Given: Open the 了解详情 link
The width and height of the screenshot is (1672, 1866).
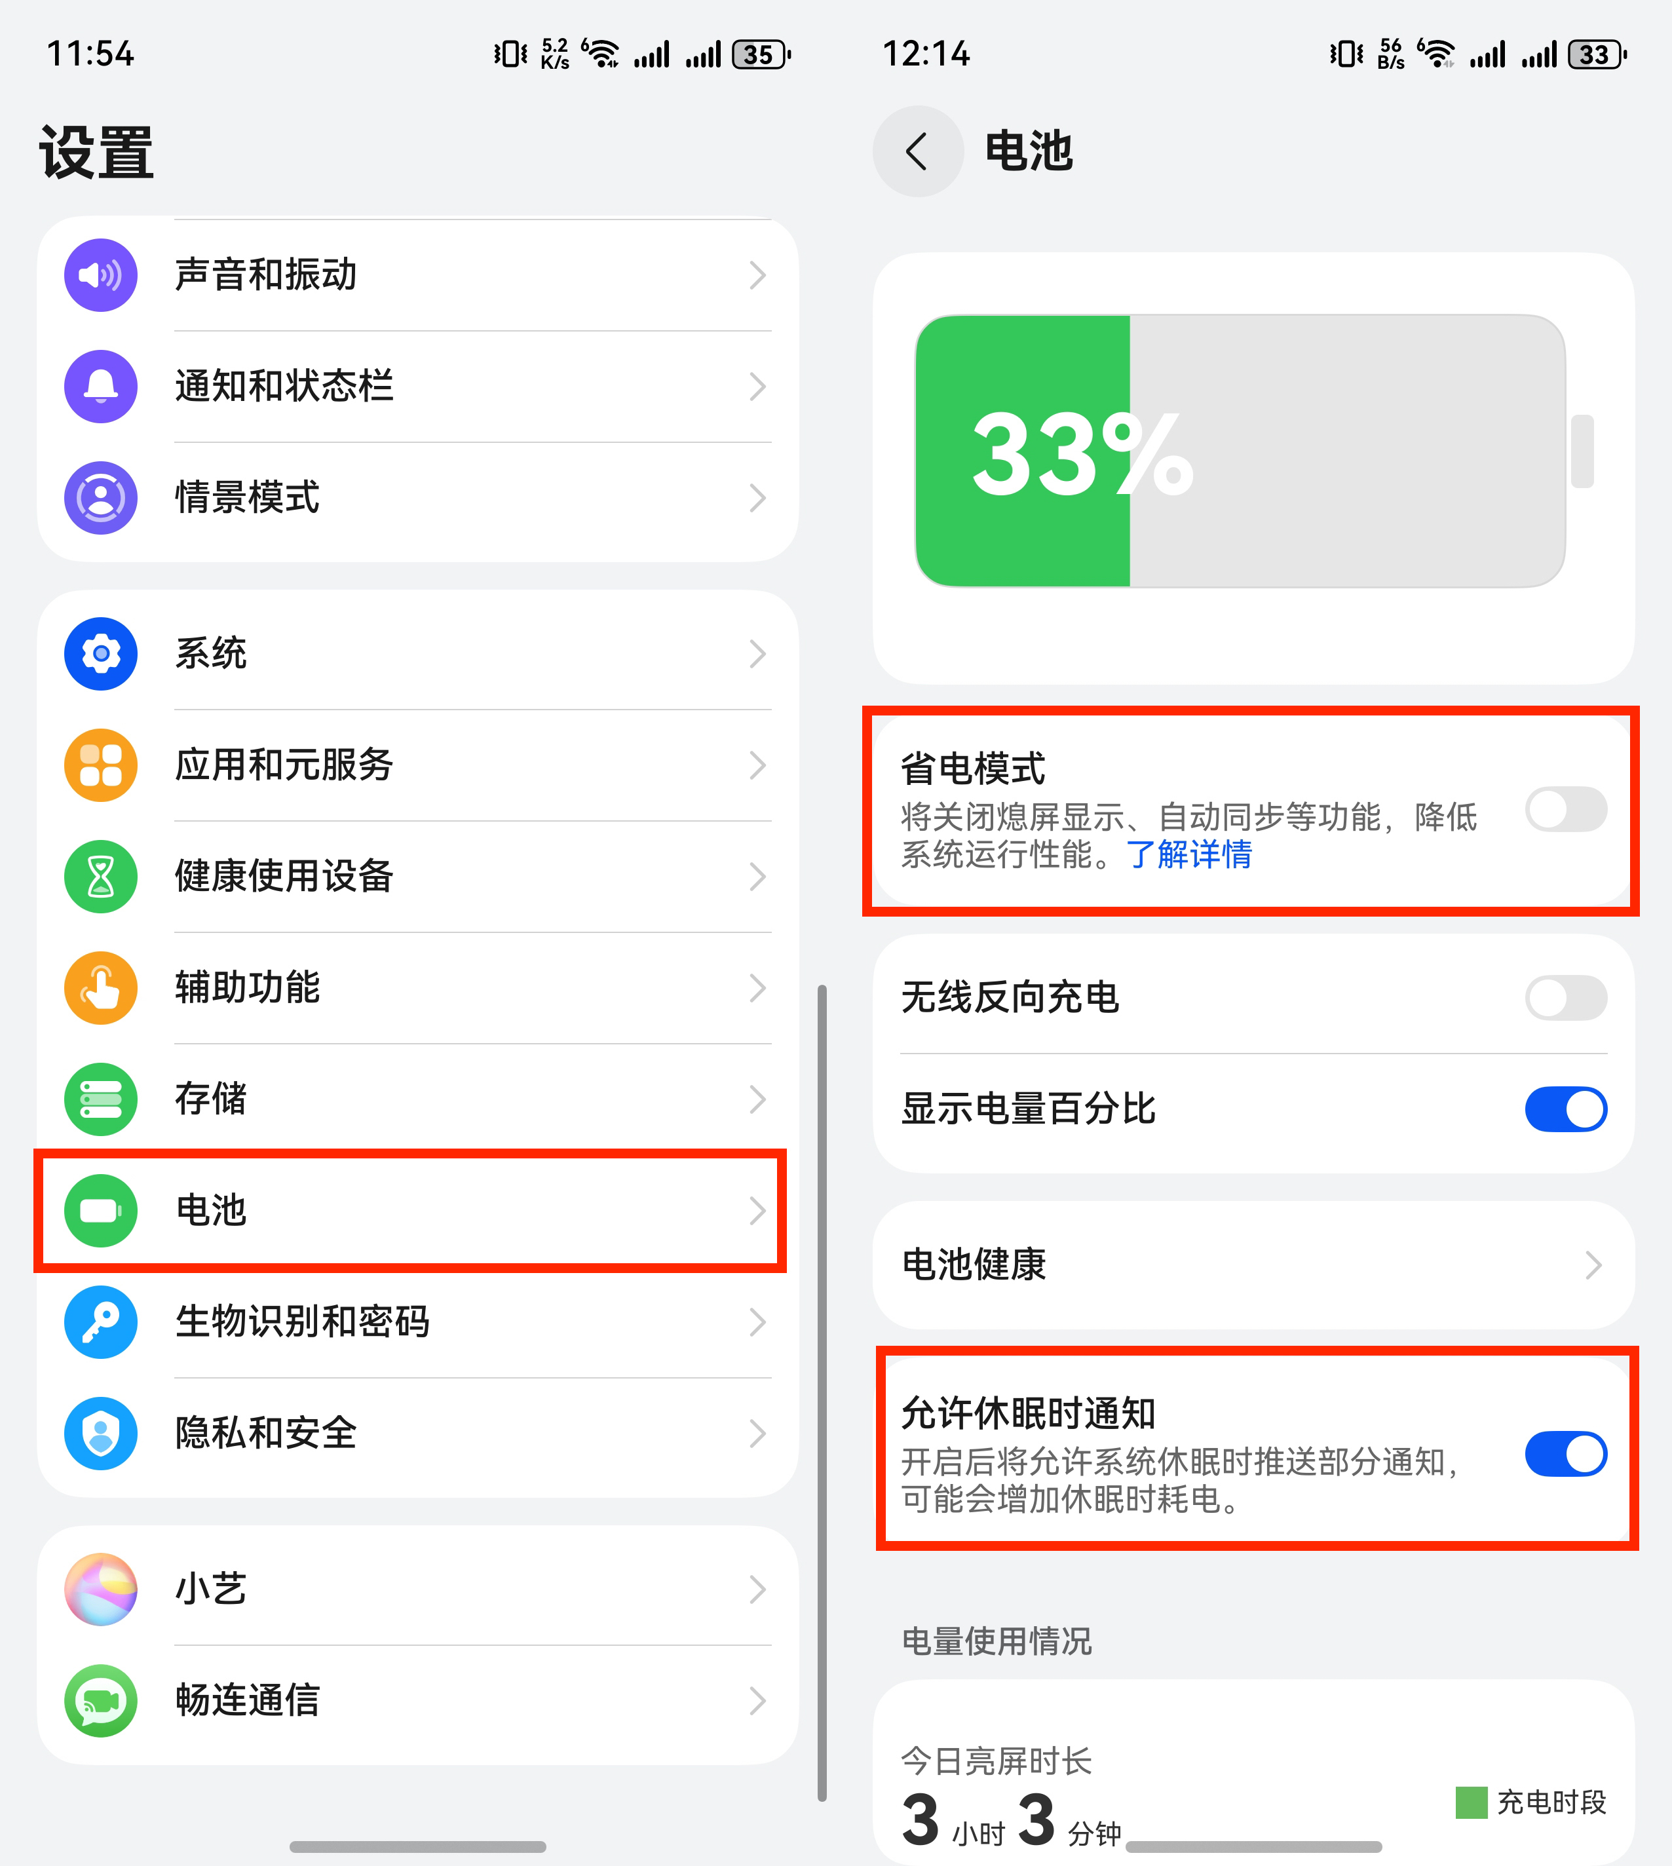Looking at the screenshot, I should pyautogui.click(x=1188, y=854).
